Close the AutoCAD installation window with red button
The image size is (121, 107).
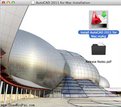pyautogui.click(x=3, y=3)
